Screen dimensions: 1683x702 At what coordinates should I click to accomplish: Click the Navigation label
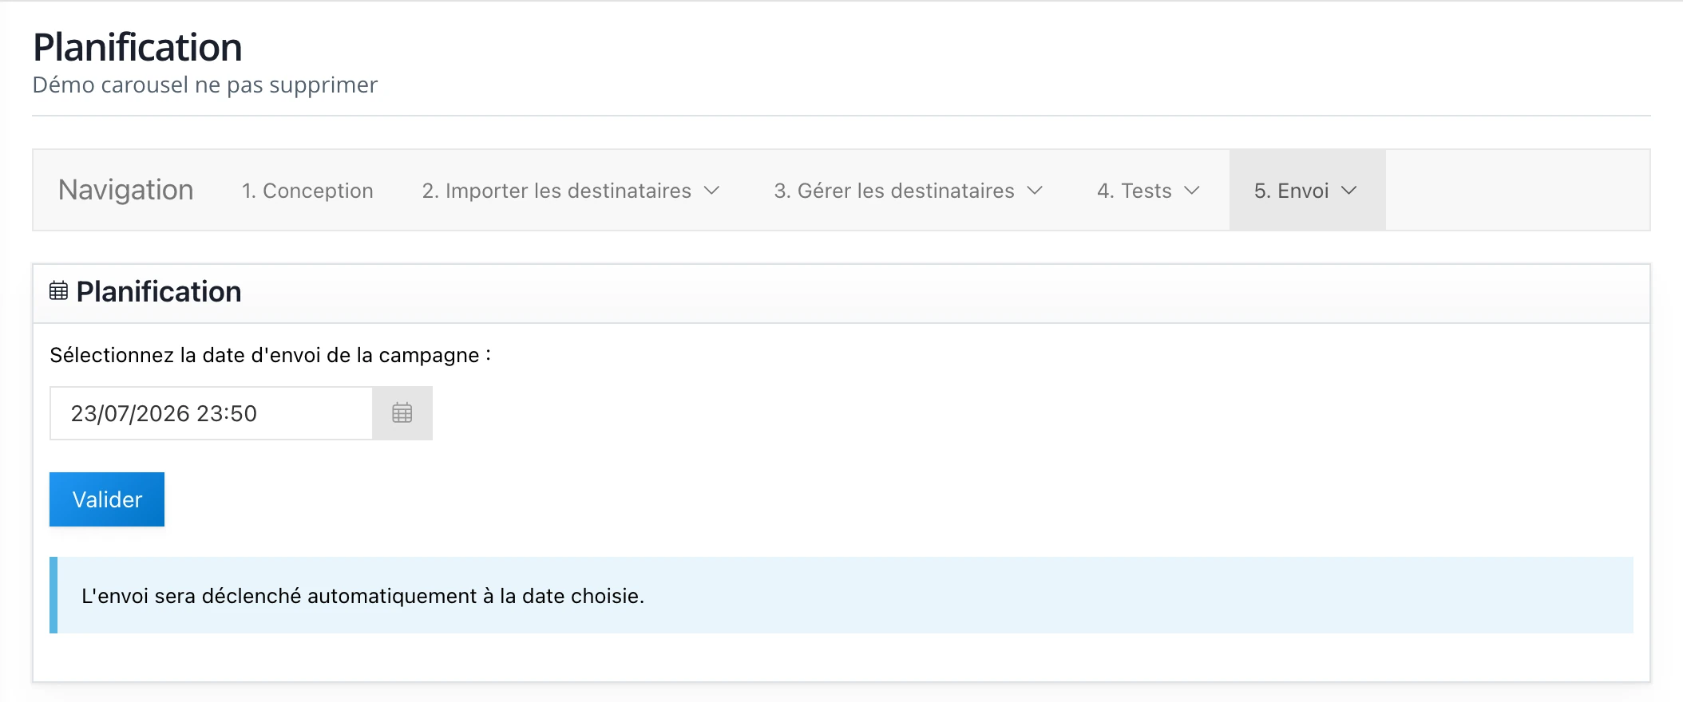click(x=126, y=190)
